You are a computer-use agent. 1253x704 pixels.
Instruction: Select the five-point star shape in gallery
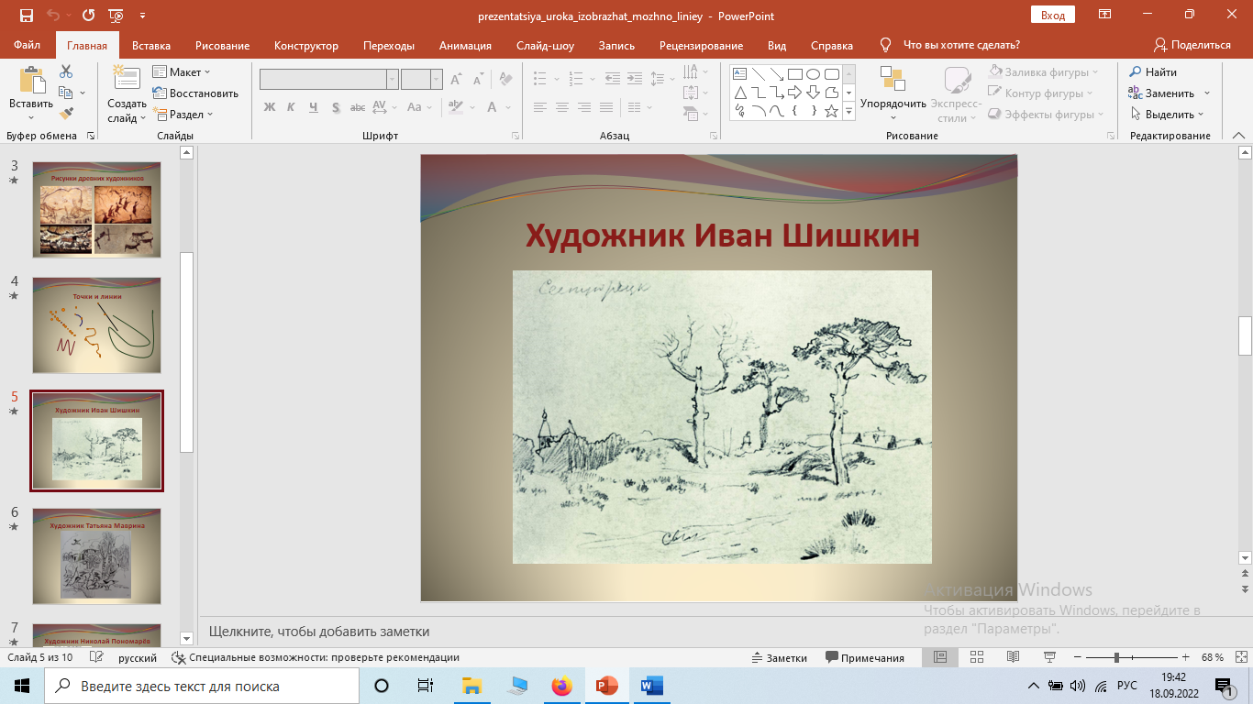(x=832, y=111)
